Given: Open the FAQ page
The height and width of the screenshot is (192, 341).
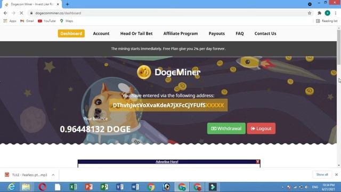Looking at the screenshot, I should click(x=240, y=34).
